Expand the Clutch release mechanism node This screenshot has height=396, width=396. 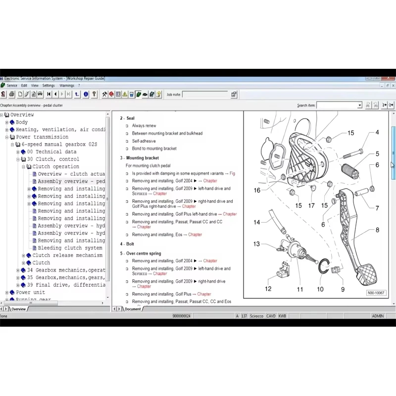23,255
